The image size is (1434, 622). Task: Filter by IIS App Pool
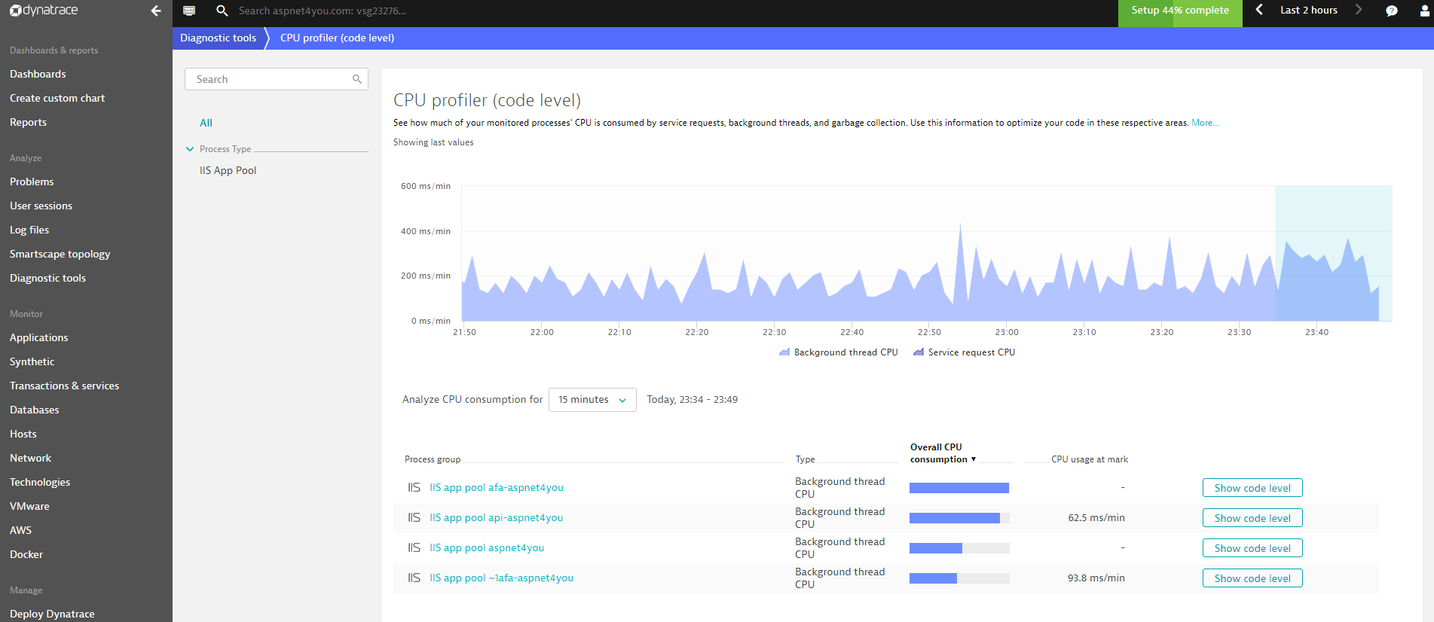(228, 170)
